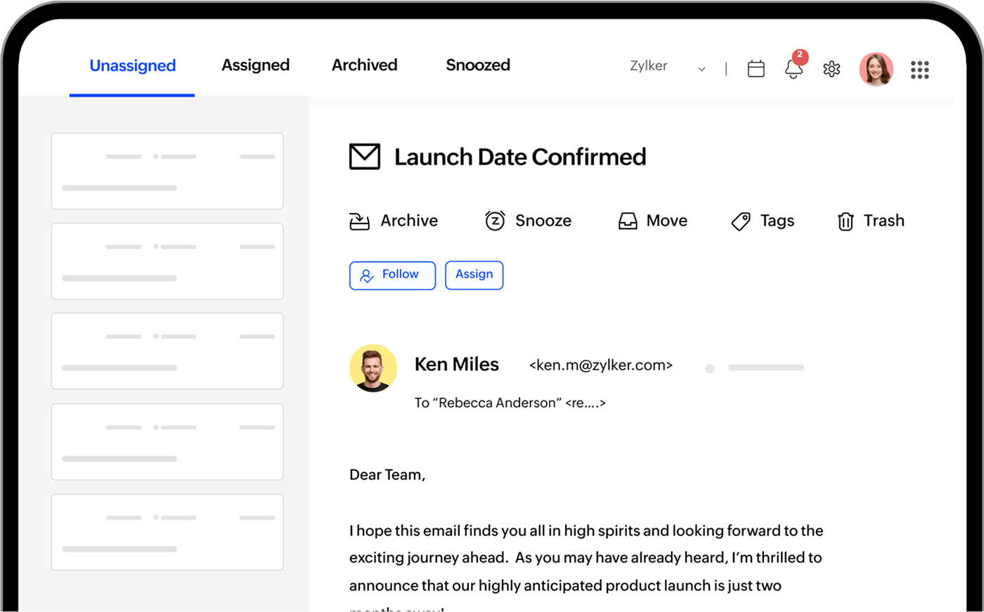984x612 pixels.
Task: Open the user profile avatar
Action: pos(876,69)
